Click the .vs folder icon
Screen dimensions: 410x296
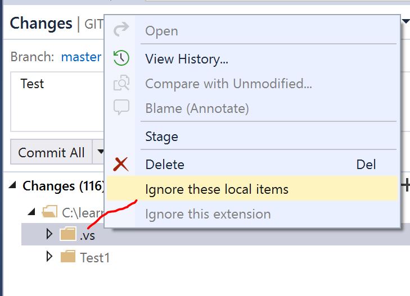click(x=67, y=234)
